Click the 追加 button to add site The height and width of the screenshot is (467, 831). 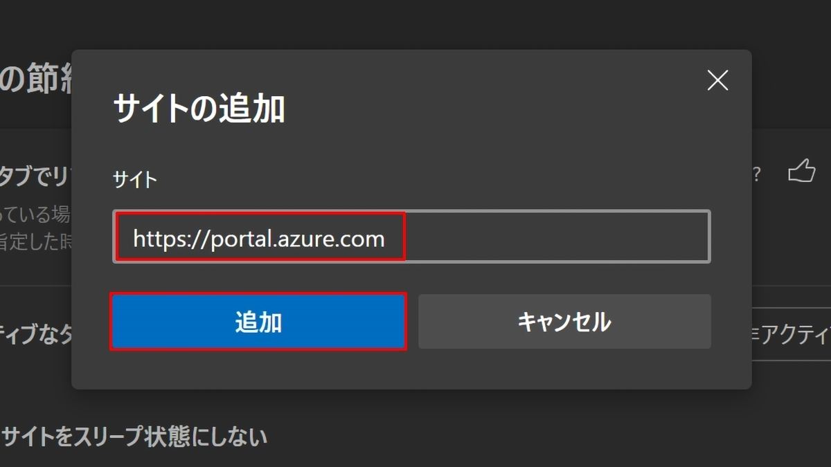258,322
